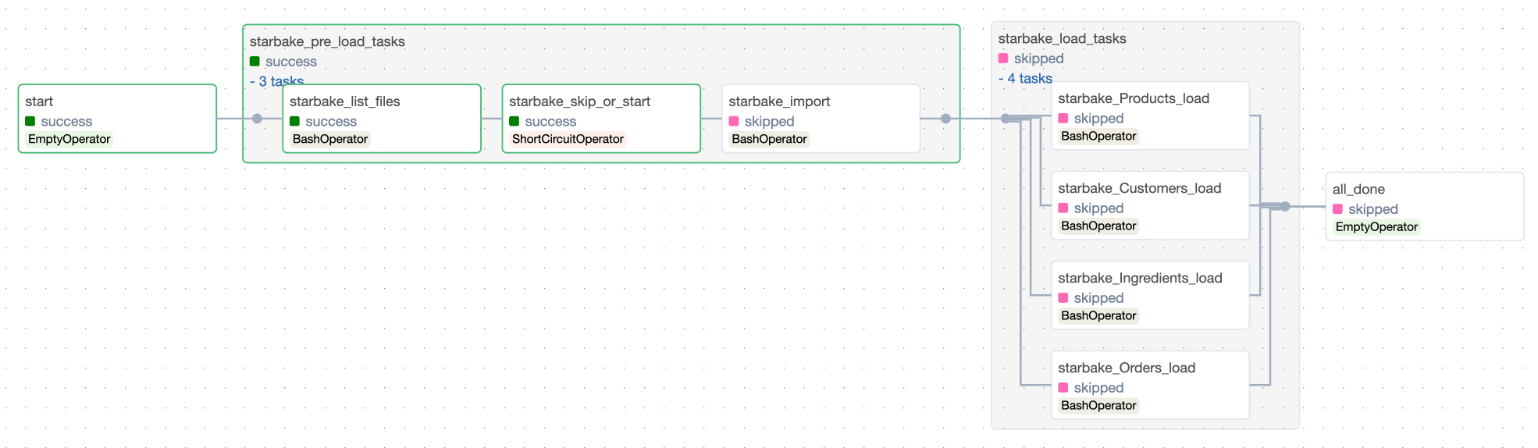This screenshot has width=1538, height=448.
Task: Click junction dot between start and starbake_list_files
Action: [258, 119]
